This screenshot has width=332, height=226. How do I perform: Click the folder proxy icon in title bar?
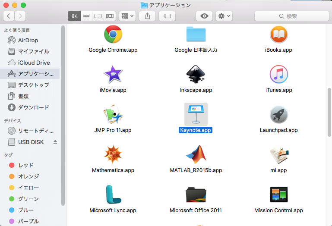point(144,5)
